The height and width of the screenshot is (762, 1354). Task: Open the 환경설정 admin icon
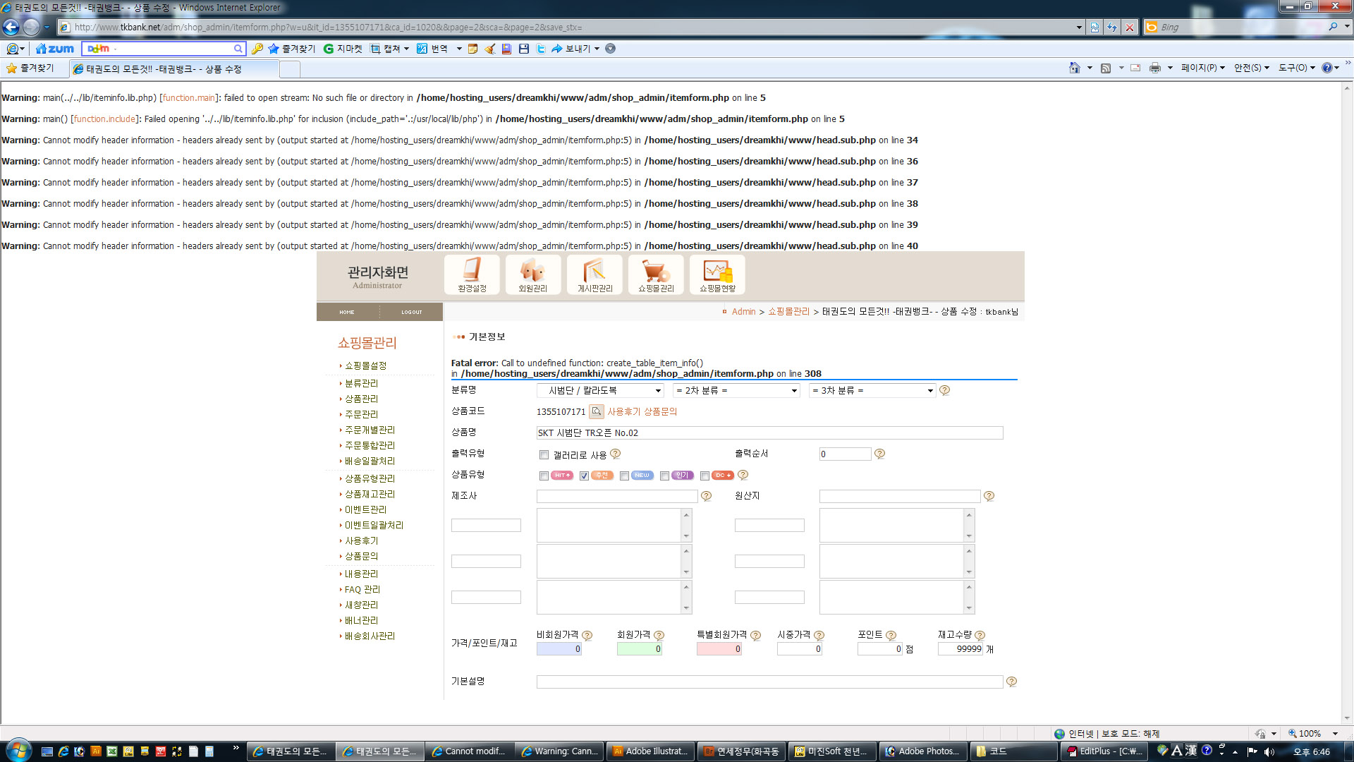[472, 274]
